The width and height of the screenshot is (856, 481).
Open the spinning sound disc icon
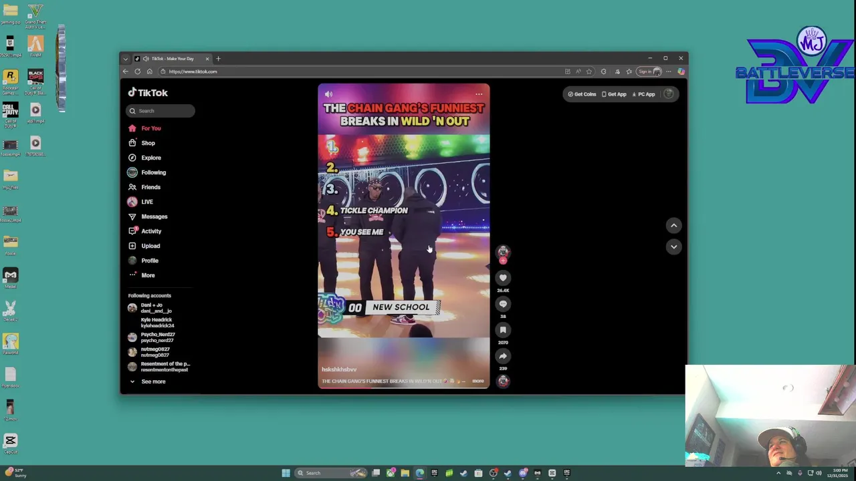pyautogui.click(x=503, y=381)
